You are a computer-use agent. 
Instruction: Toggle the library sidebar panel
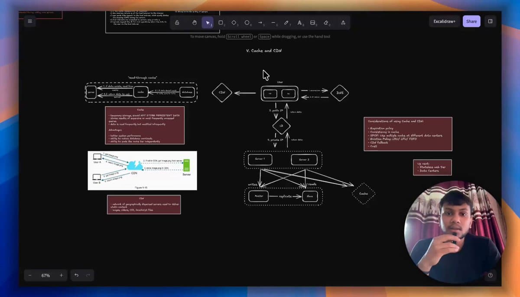pos(490,21)
